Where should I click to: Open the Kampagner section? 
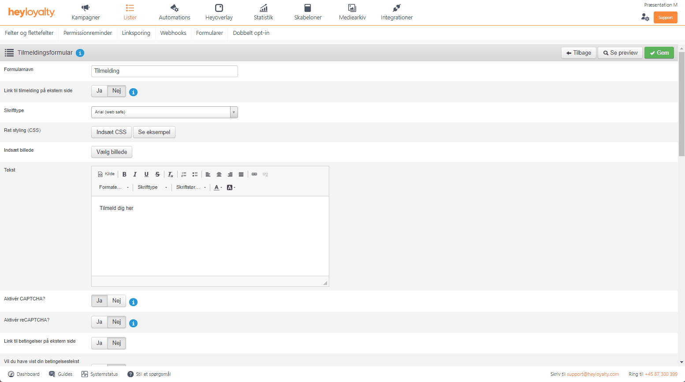[x=86, y=12]
